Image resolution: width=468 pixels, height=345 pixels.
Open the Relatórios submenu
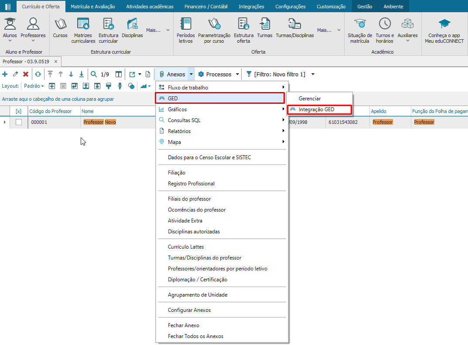coord(221,131)
